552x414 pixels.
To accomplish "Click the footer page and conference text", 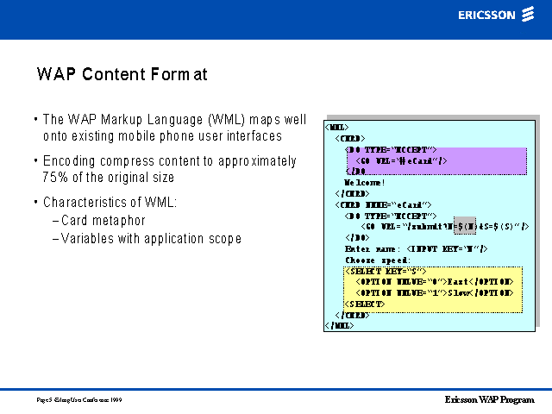I will tap(79, 399).
